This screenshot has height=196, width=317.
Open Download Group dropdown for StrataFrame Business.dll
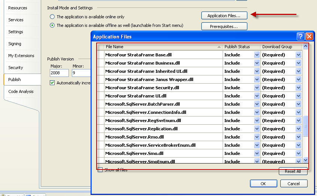(298, 63)
